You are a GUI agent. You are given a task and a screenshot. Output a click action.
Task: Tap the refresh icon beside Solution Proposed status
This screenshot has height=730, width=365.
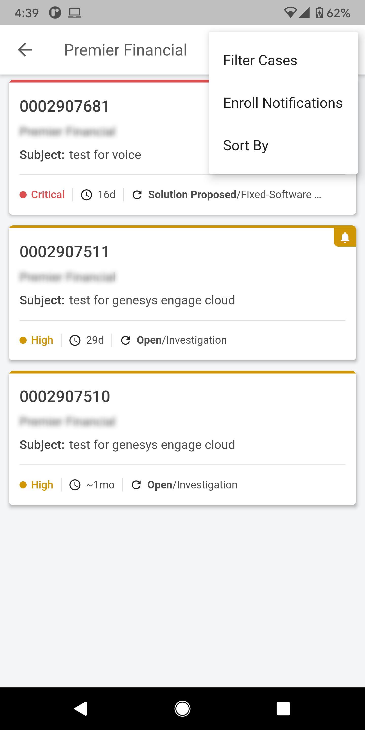[x=137, y=195]
